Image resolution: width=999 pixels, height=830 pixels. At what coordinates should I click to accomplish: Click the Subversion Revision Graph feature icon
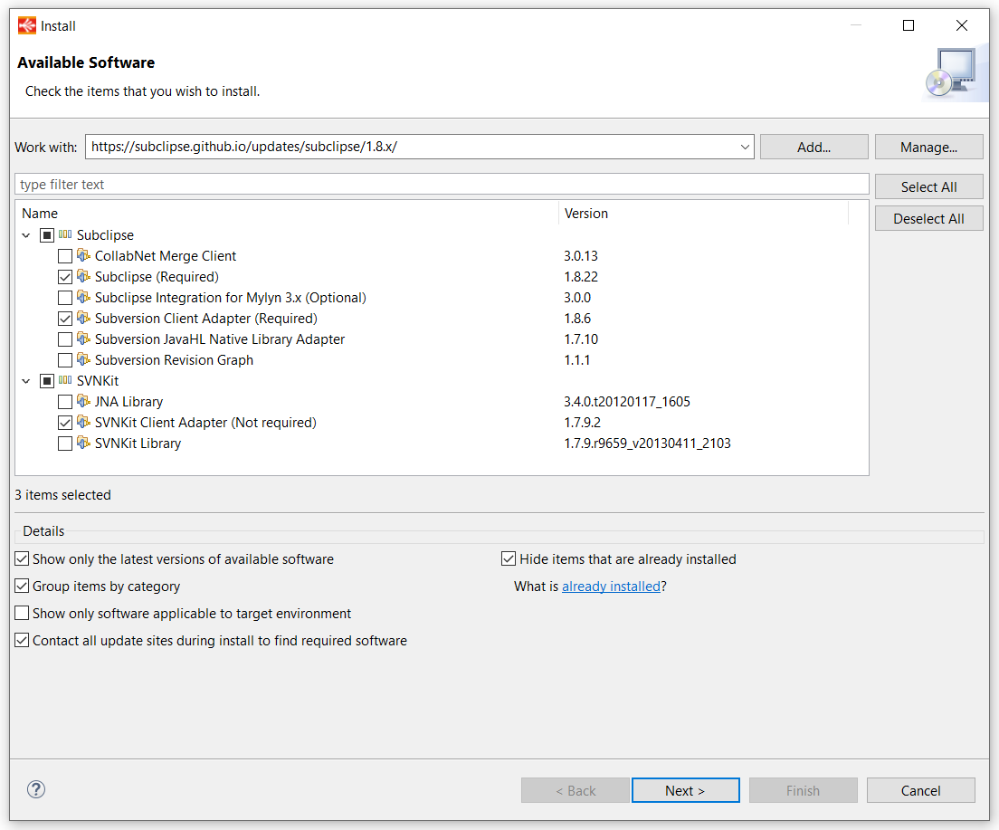click(x=83, y=359)
